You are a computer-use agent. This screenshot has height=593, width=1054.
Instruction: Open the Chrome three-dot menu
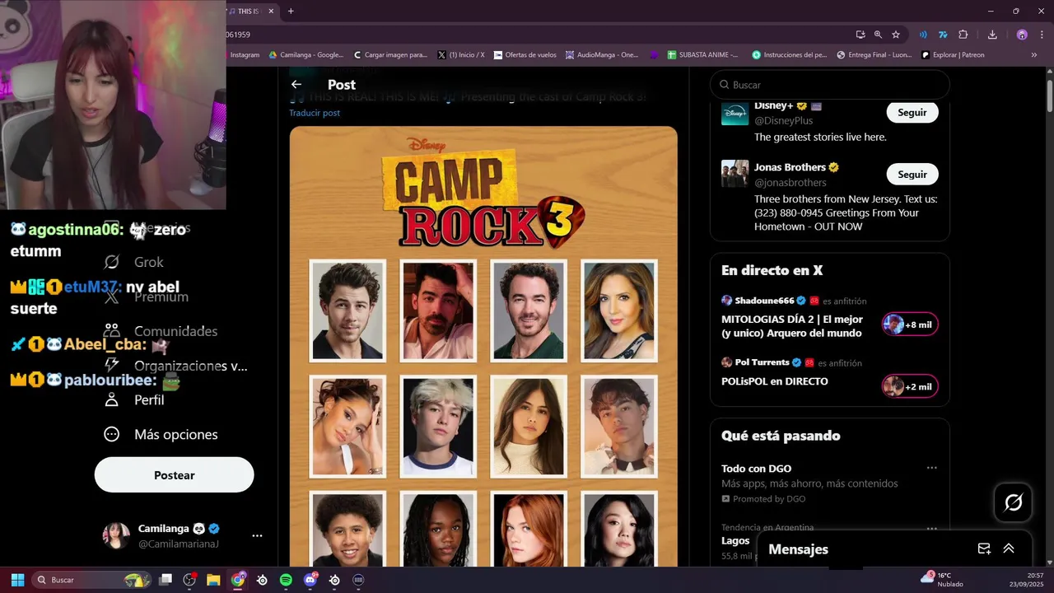click(1042, 35)
